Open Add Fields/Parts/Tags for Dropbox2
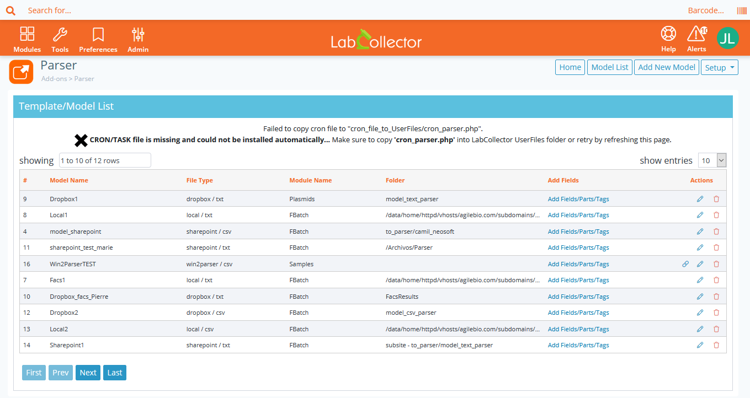 click(578, 313)
